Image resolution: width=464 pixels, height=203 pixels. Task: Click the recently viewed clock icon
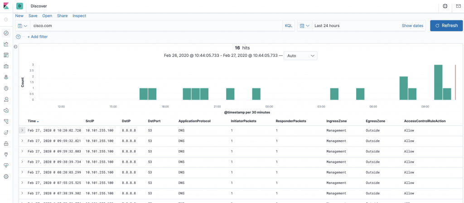point(6,19)
